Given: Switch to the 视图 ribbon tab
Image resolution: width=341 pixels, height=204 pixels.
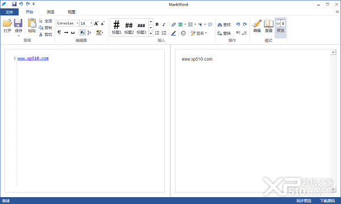Looking at the screenshot, I should 72,12.
